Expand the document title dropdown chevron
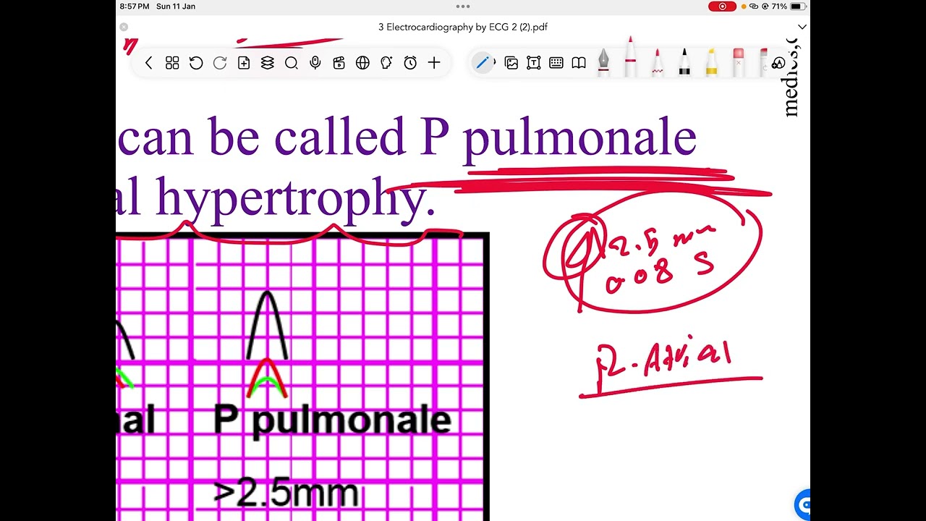The image size is (926, 521). [x=802, y=27]
